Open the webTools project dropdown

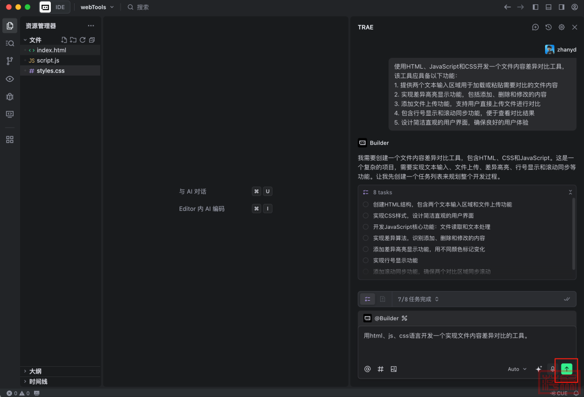point(97,7)
